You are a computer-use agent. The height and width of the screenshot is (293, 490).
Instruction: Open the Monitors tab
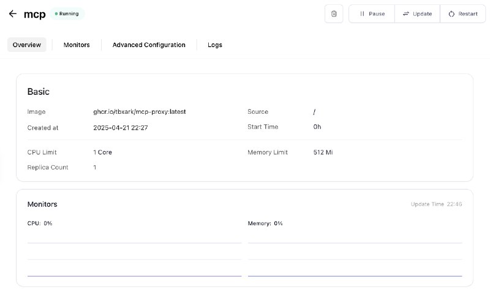point(77,45)
